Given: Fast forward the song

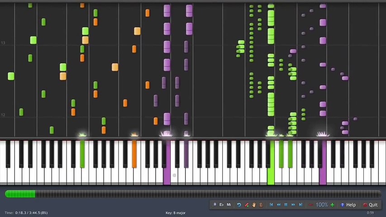Looking at the screenshot, I should click(293, 205).
